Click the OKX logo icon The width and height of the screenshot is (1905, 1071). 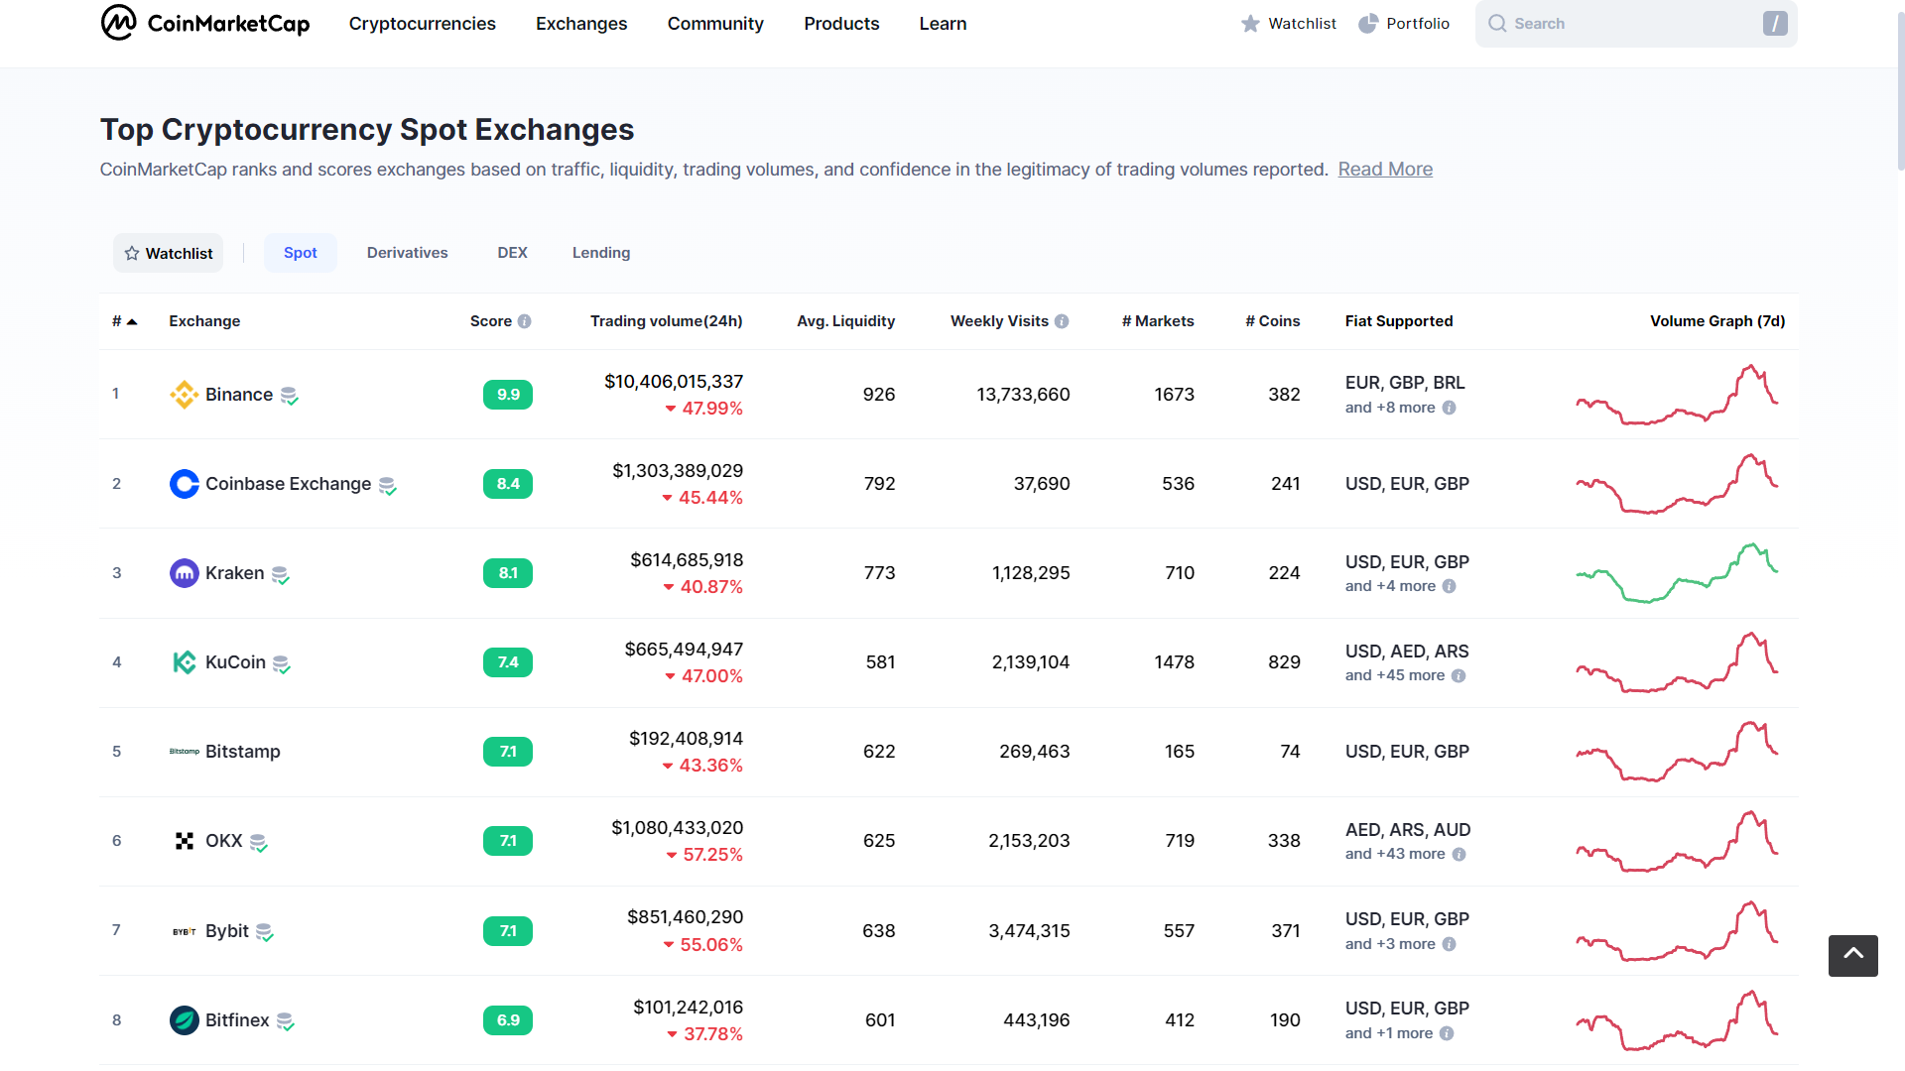click(184, 841)
